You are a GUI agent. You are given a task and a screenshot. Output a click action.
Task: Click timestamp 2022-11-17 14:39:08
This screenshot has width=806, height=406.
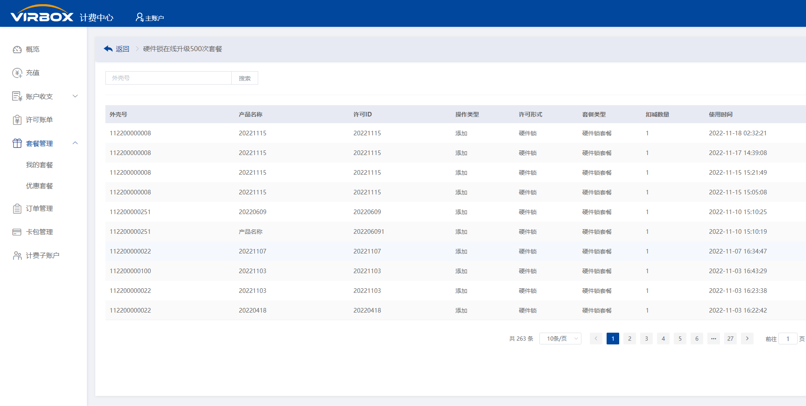[738, 153]
